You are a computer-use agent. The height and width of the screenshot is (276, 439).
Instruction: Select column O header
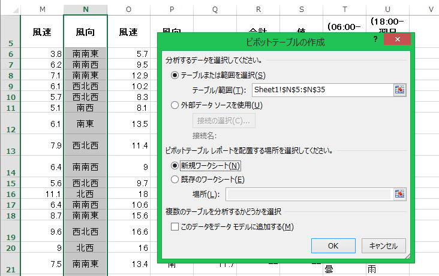coord(128,8)
